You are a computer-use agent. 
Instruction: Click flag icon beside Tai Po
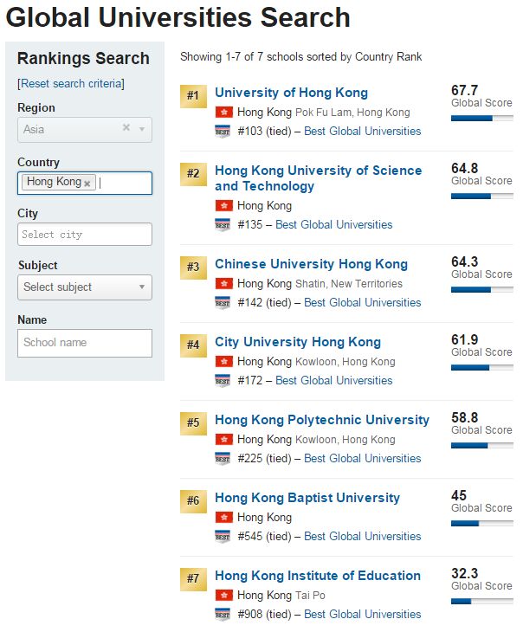click(223, 595)
